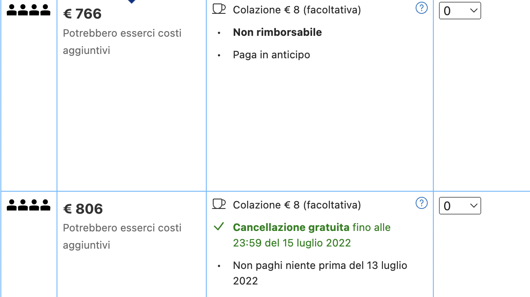Click the '23:59 del 15 luglio 2022' deadline text
This screenshot has width=530, height=297.
pos(292,243)
